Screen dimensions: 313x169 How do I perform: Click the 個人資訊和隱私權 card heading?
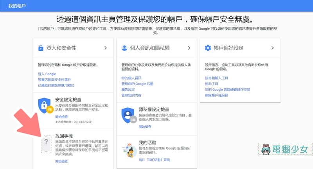pyautogui.click(x=150, y=48)
